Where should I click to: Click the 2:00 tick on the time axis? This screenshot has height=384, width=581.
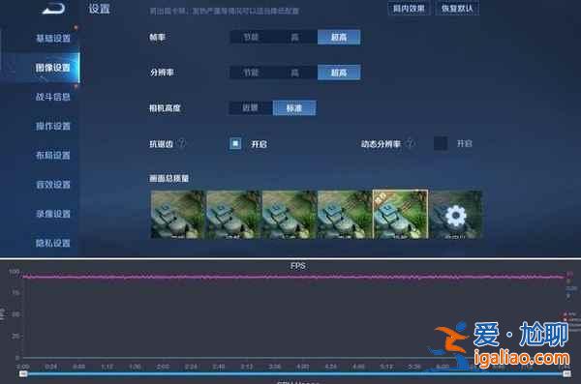tap(163, 367)
